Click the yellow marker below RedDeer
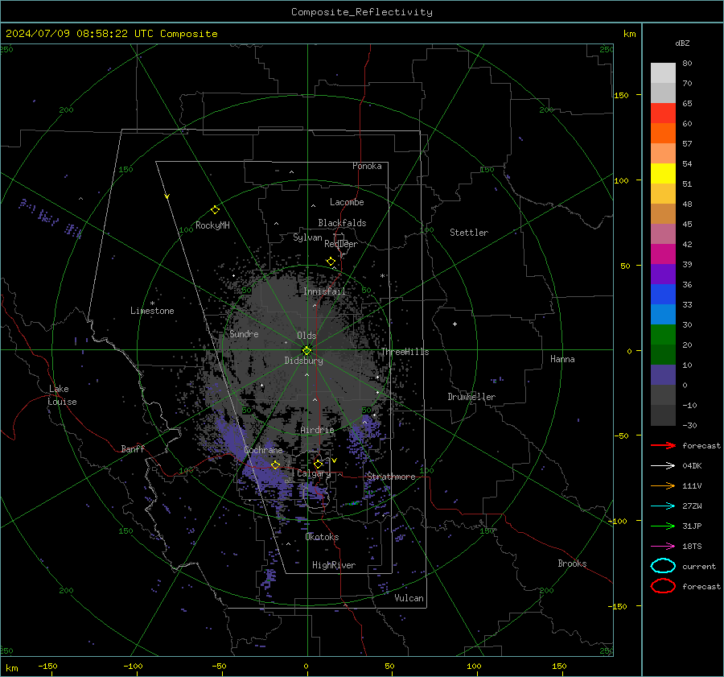724x677 pixels. click(x=331, y=262)
